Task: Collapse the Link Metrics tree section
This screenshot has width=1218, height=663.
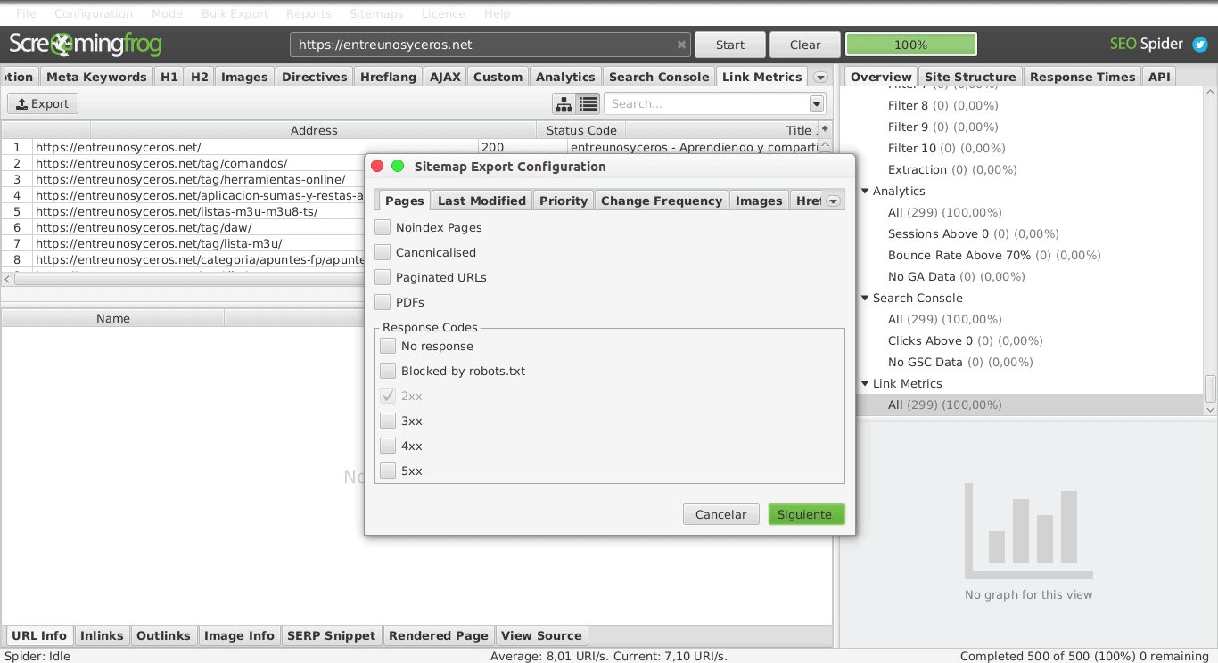Action: point(865,383)
